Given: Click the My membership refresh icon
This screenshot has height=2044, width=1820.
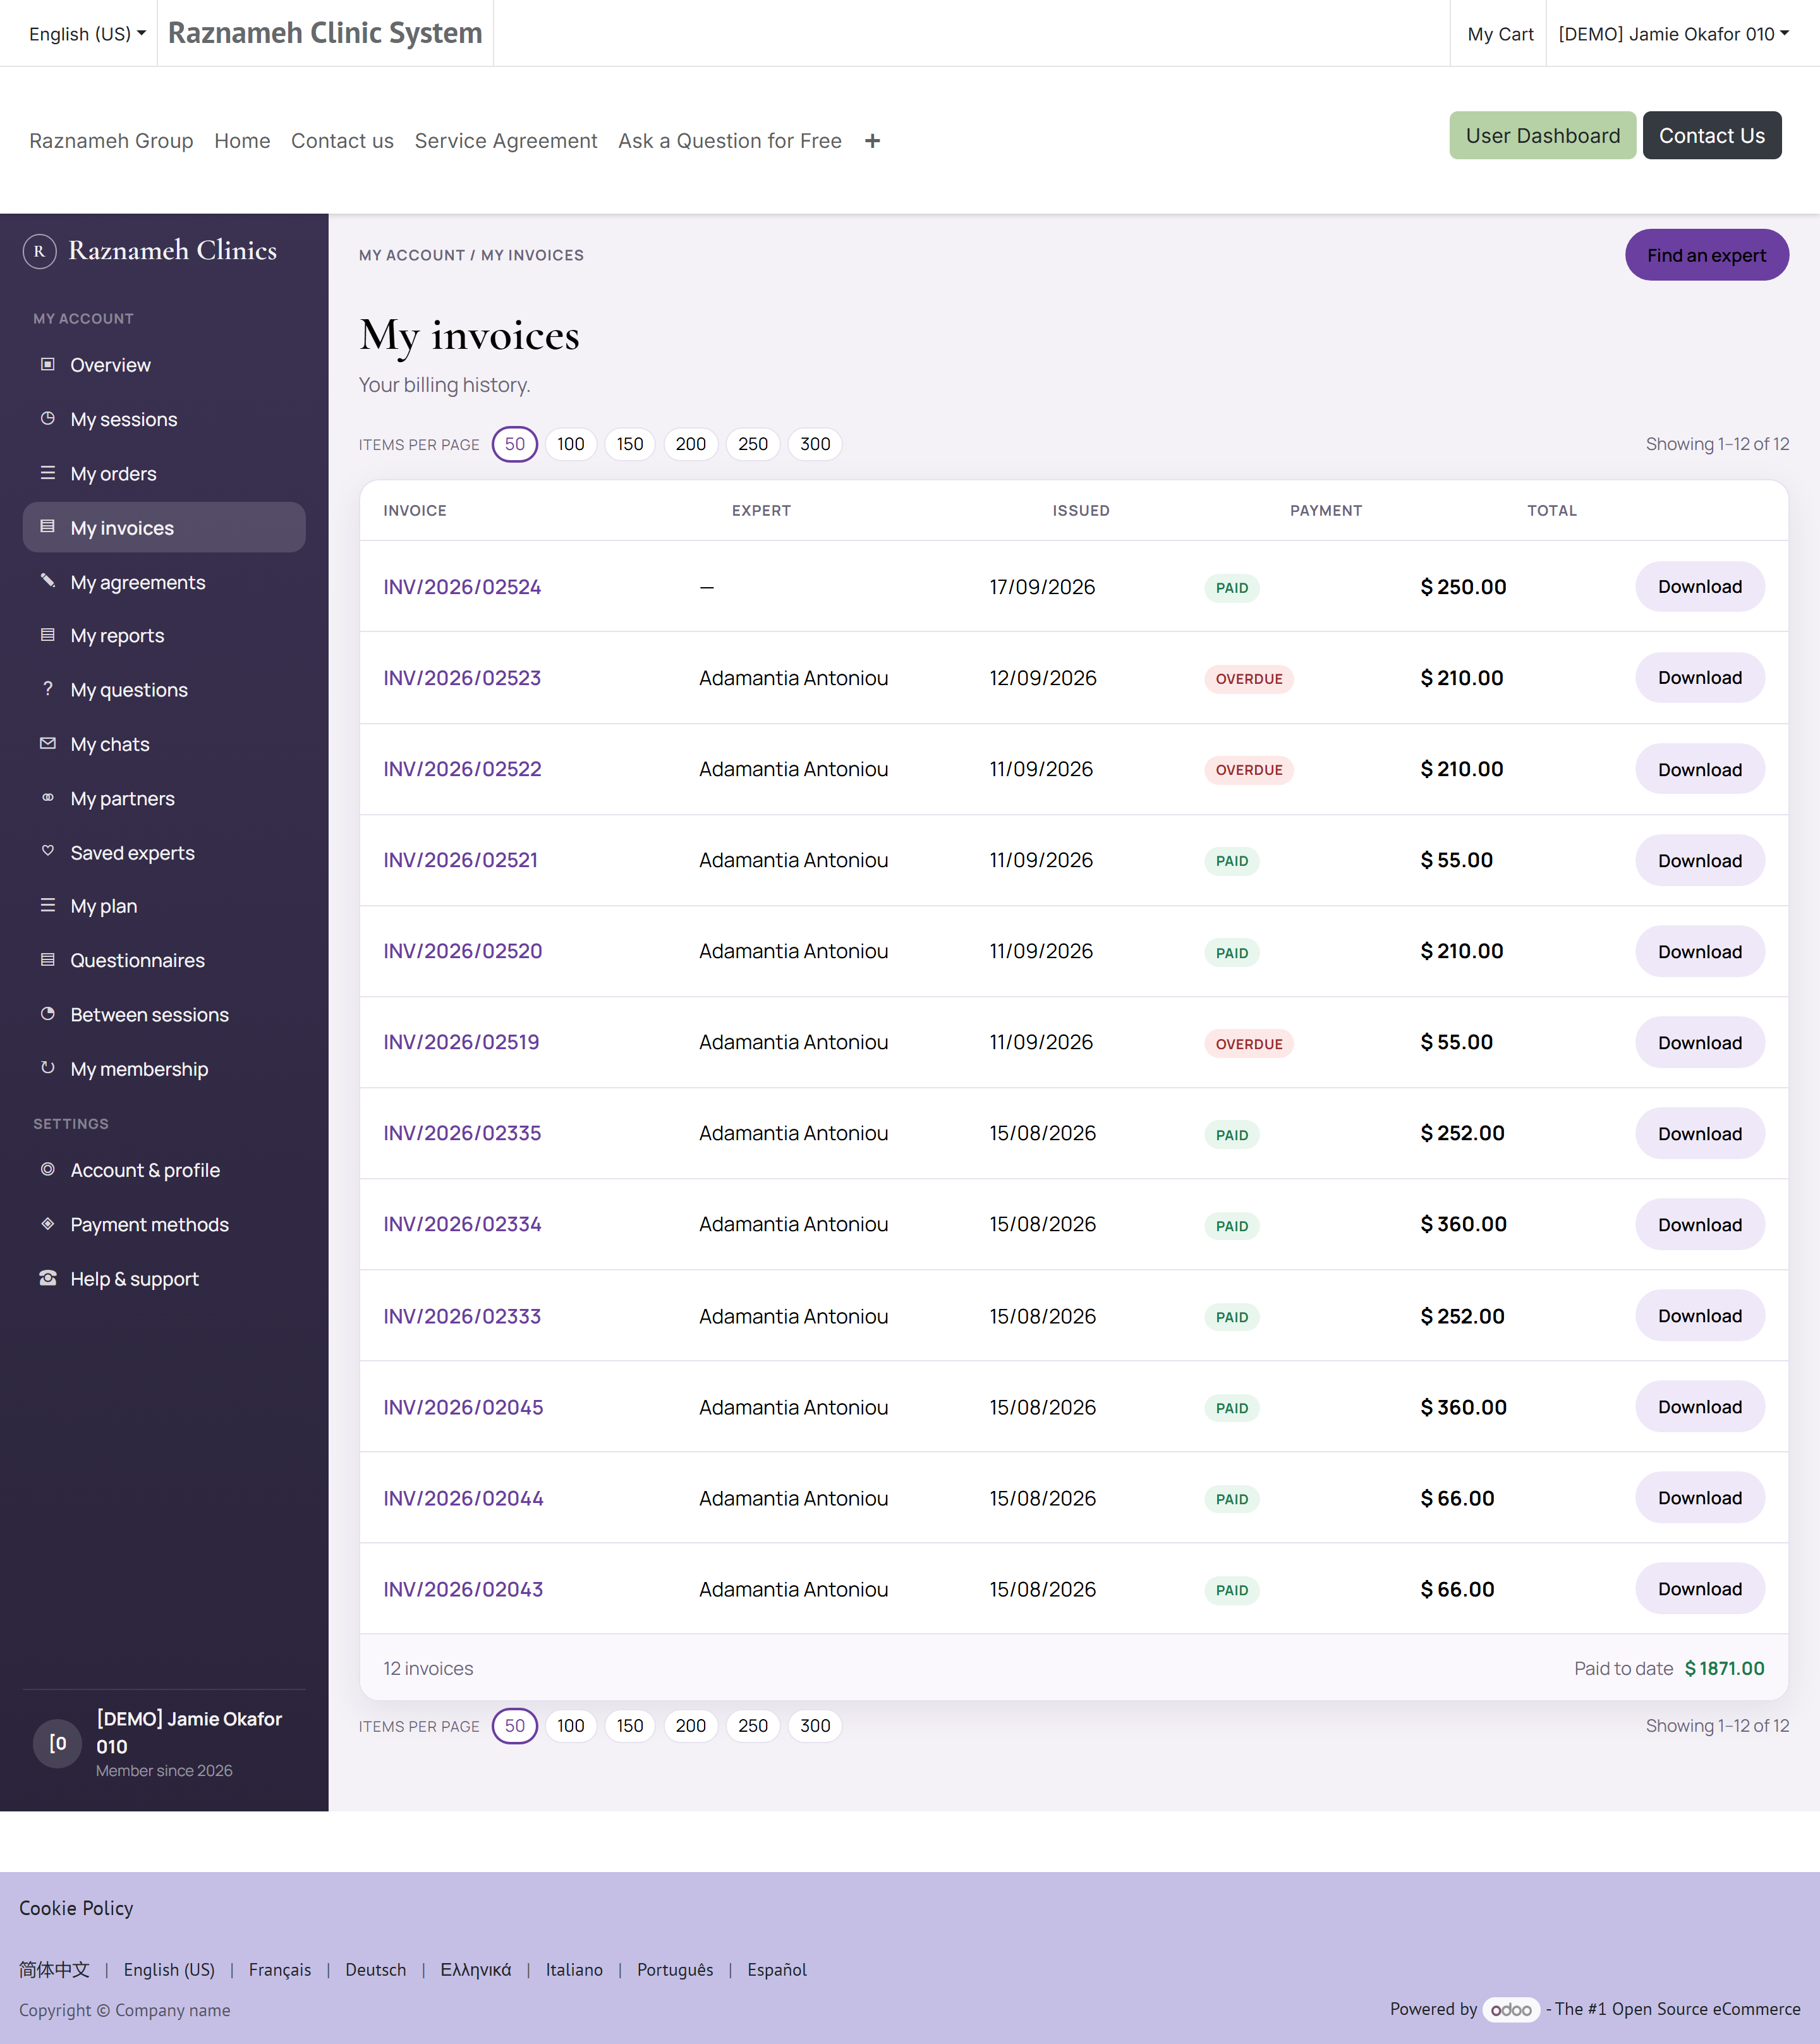Looking at the screenshot, I should 47,1067.
